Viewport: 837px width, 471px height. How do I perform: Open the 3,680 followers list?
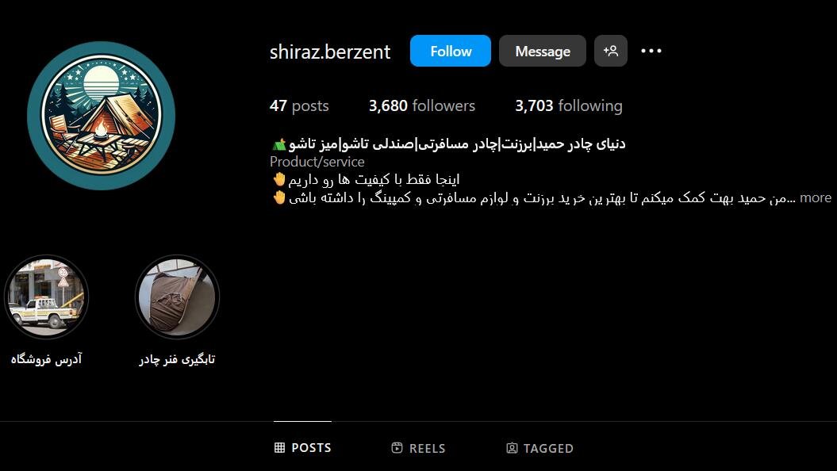pyautogui.click(x=422, y=105)
